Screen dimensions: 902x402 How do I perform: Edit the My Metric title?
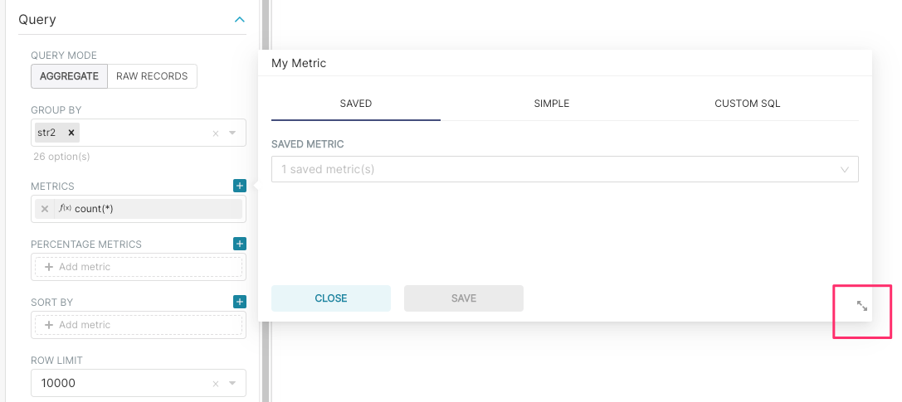[299, 63]
